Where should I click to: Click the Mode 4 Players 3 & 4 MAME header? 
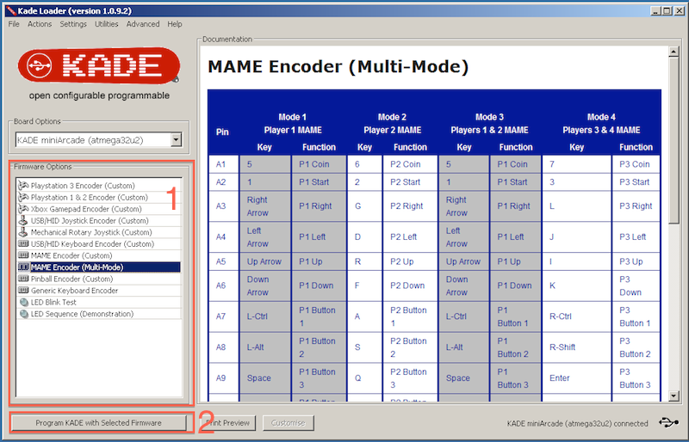(601, 124)
